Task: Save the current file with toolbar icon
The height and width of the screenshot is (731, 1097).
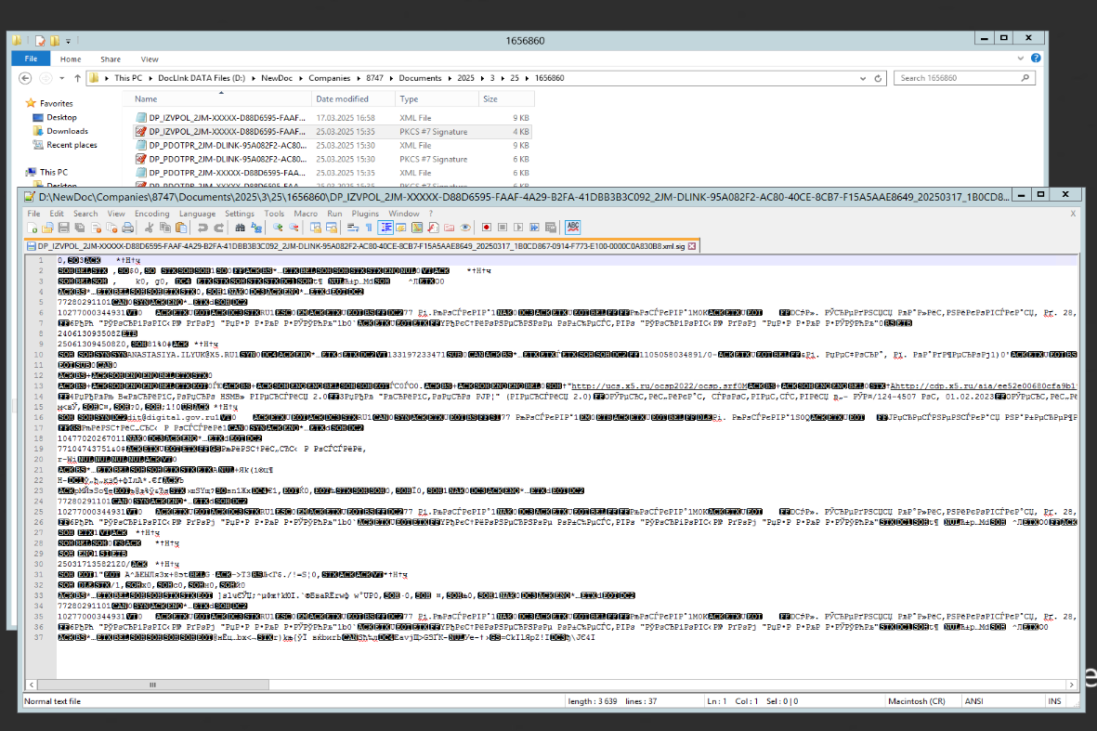Action: pyautogui.click(x=64, y=228)
